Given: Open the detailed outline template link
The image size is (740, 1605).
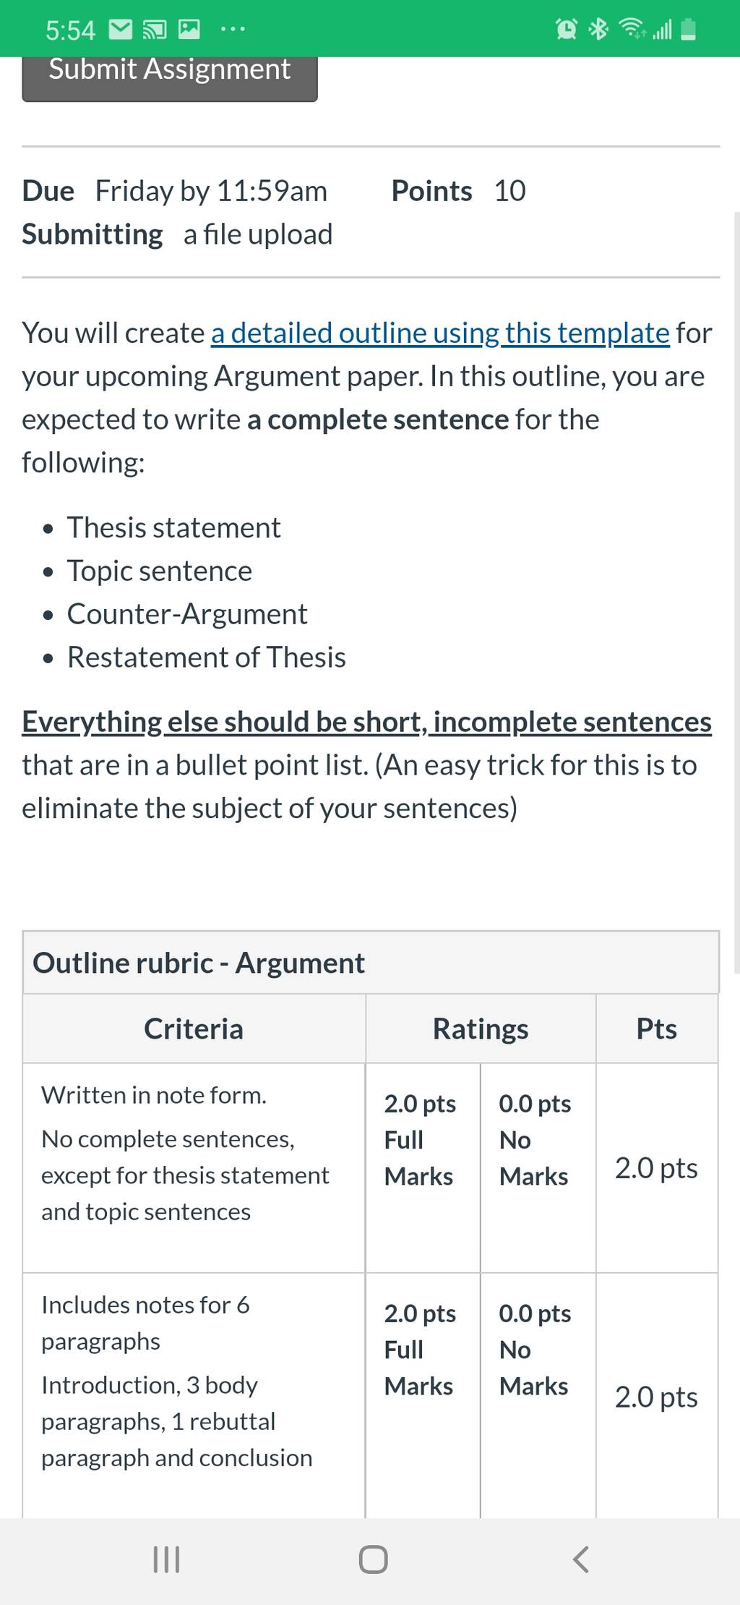Looking at the screenshot, I should (x=440, y=333).
